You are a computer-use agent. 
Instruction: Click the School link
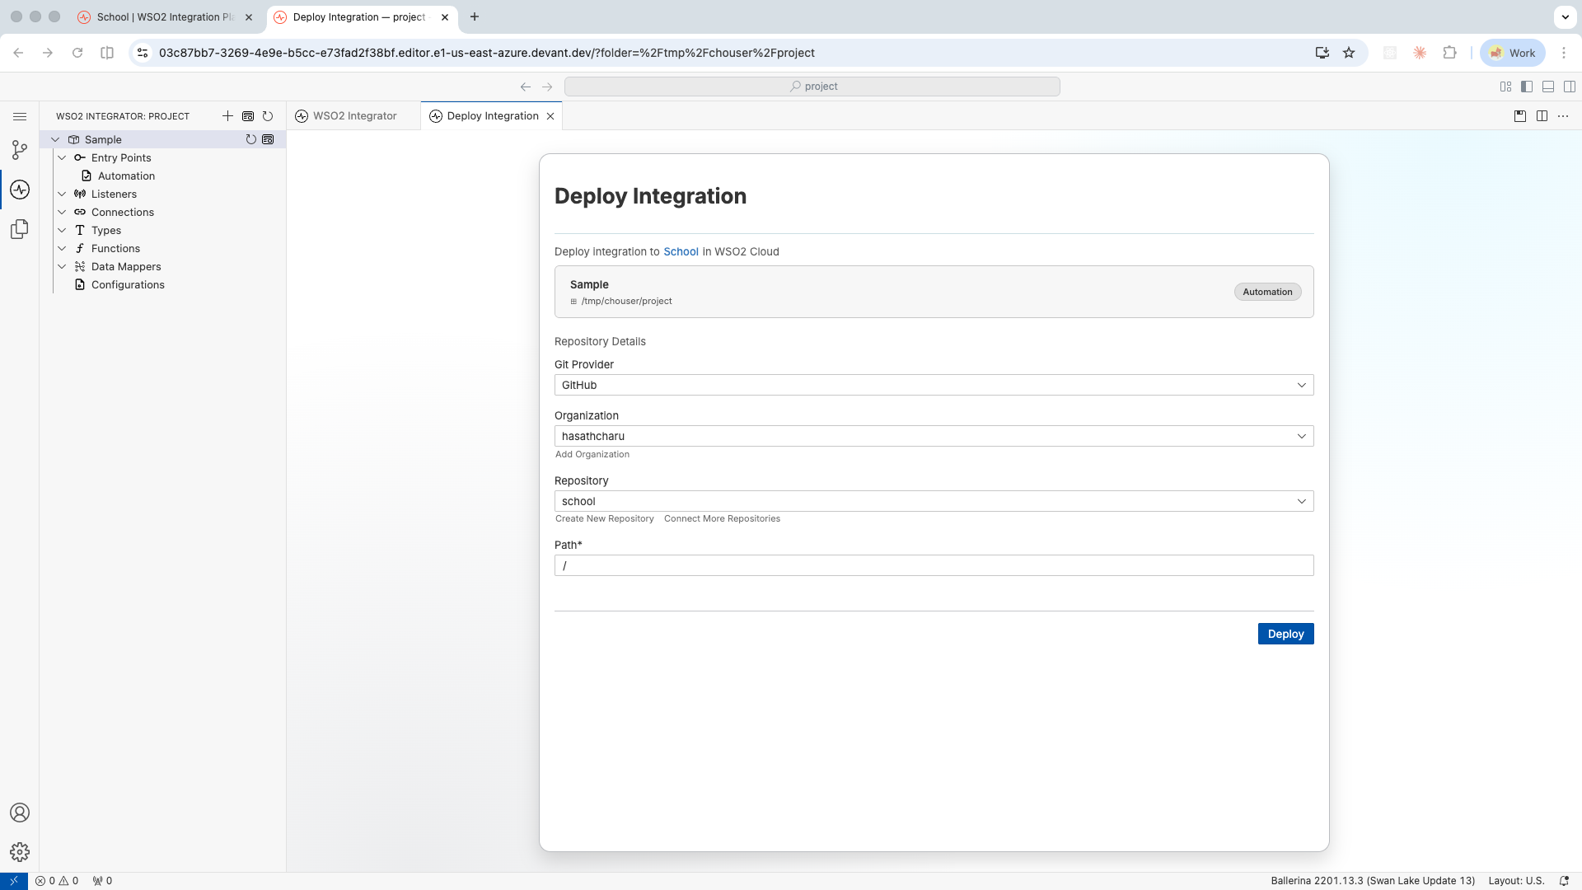(x=681, y=251)
